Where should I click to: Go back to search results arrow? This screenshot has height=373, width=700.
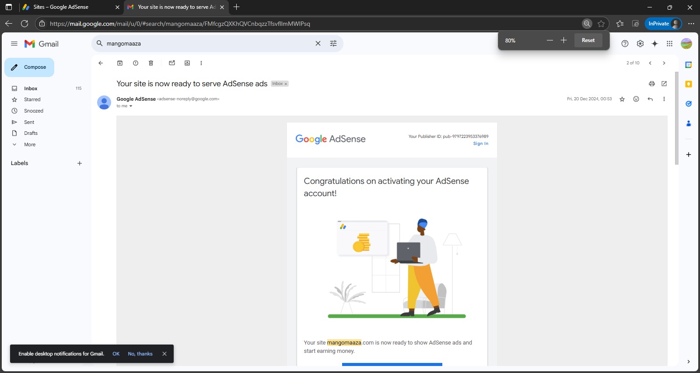click(101, 63)
